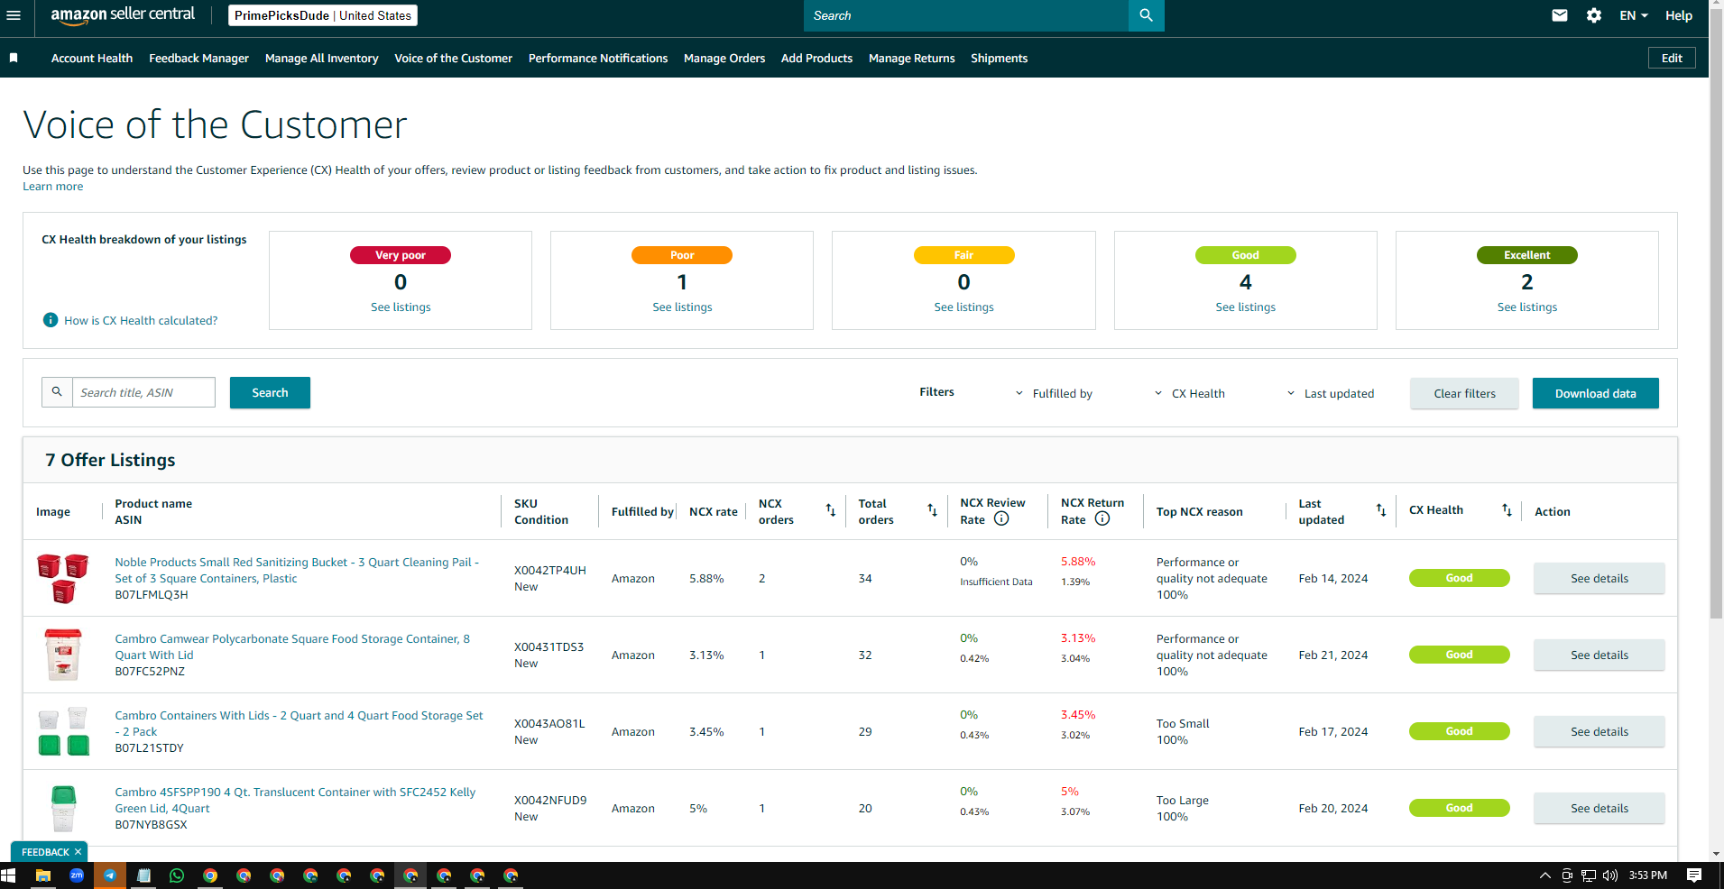Click the Edit button in the navigation bar

click(1672, 58)
